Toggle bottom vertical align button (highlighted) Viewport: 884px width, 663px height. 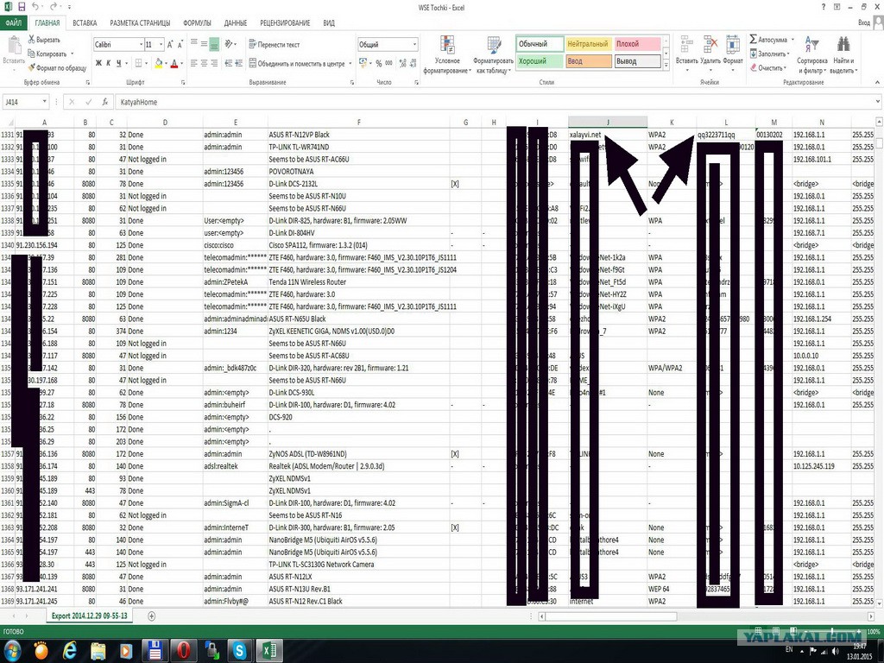tap(214, 44)
